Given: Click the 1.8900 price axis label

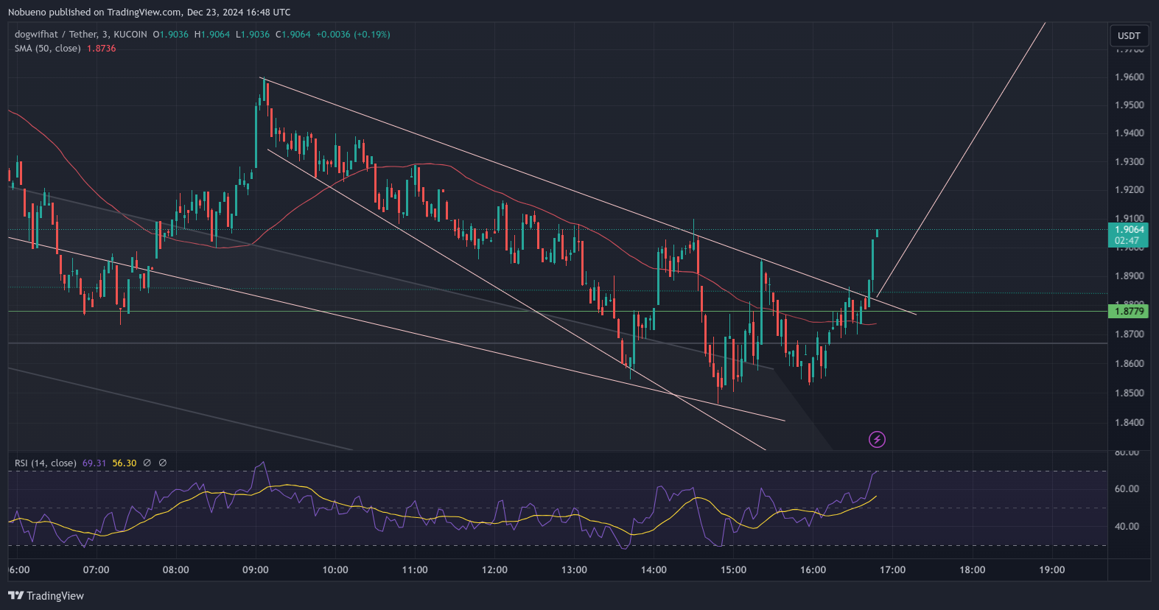Looking at the screenshot, I should click(x=1130, y=276).
